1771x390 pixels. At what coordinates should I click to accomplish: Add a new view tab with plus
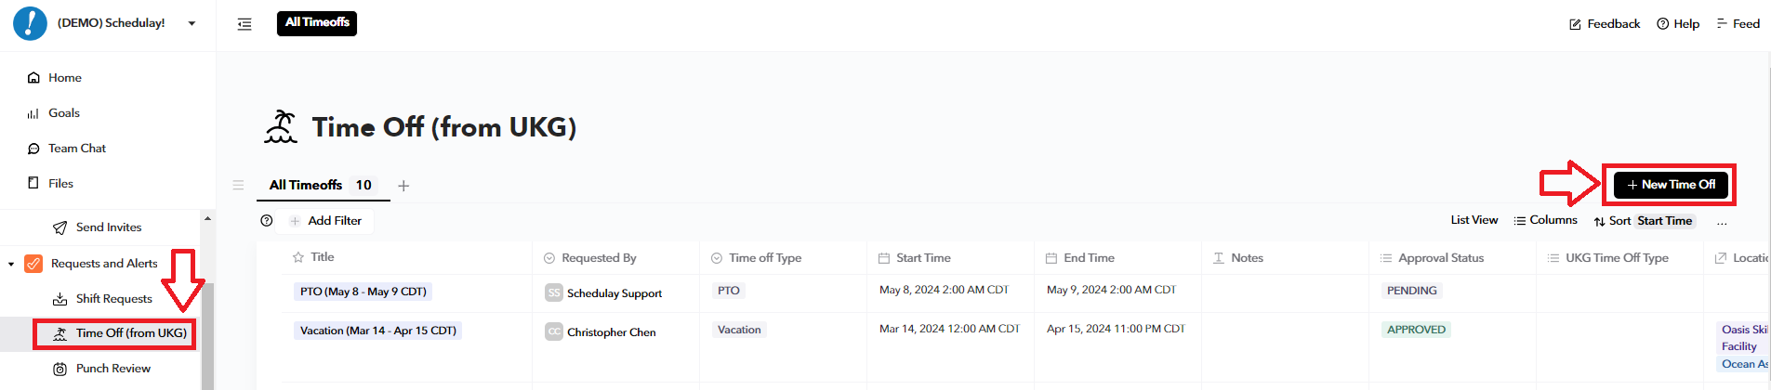pyautogui.click(x=403, y=186)
